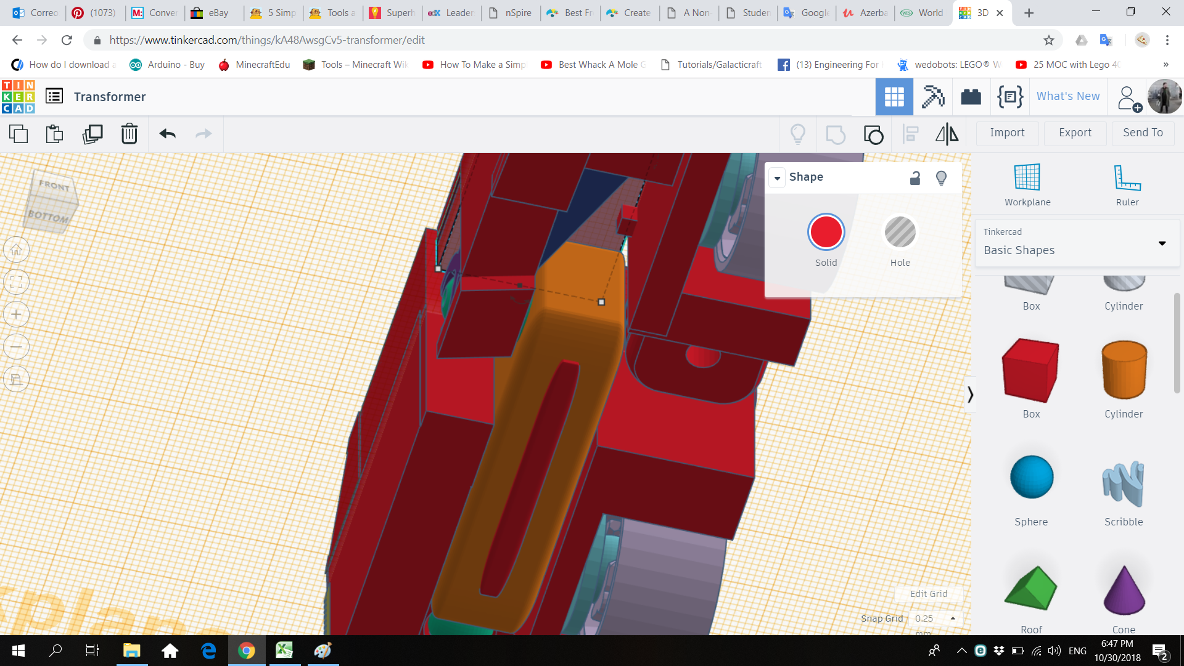The height and width of the screenshot is (666, 1184).
Task: Click the Home view icon
Action: tap(17, 250)
